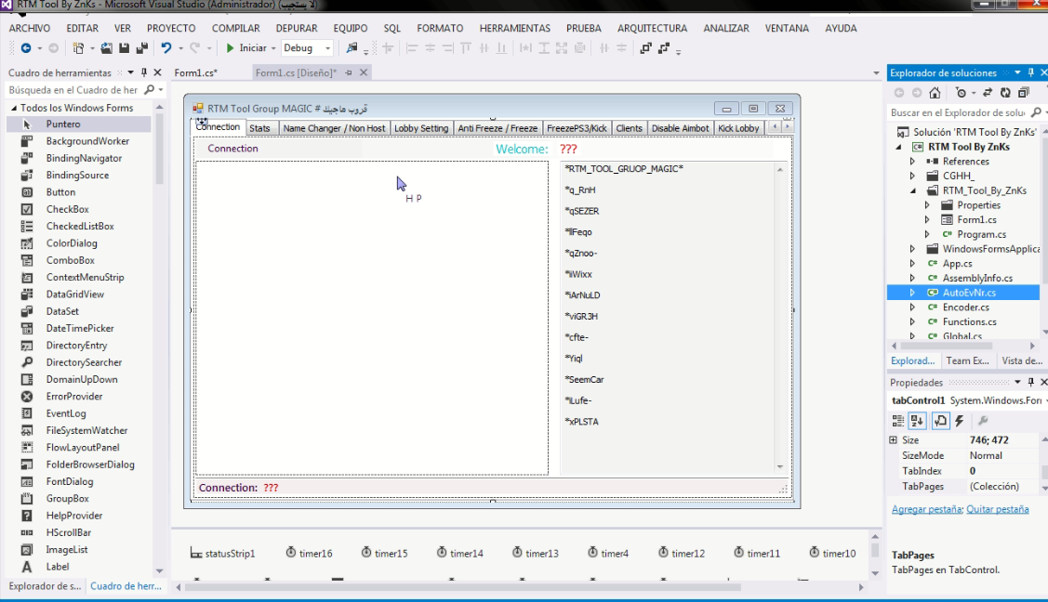This screenshot has height=602, width=1048.
Task: Collapse Todos los Windows Forms group
Action: [13, 108]
